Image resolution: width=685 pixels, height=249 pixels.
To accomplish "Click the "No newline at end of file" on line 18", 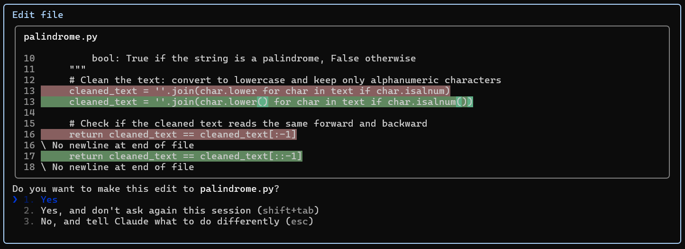I will (123, 167).
